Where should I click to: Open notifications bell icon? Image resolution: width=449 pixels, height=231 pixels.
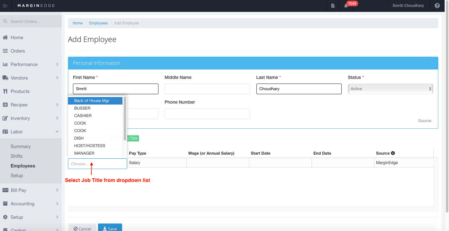point(346,6)
